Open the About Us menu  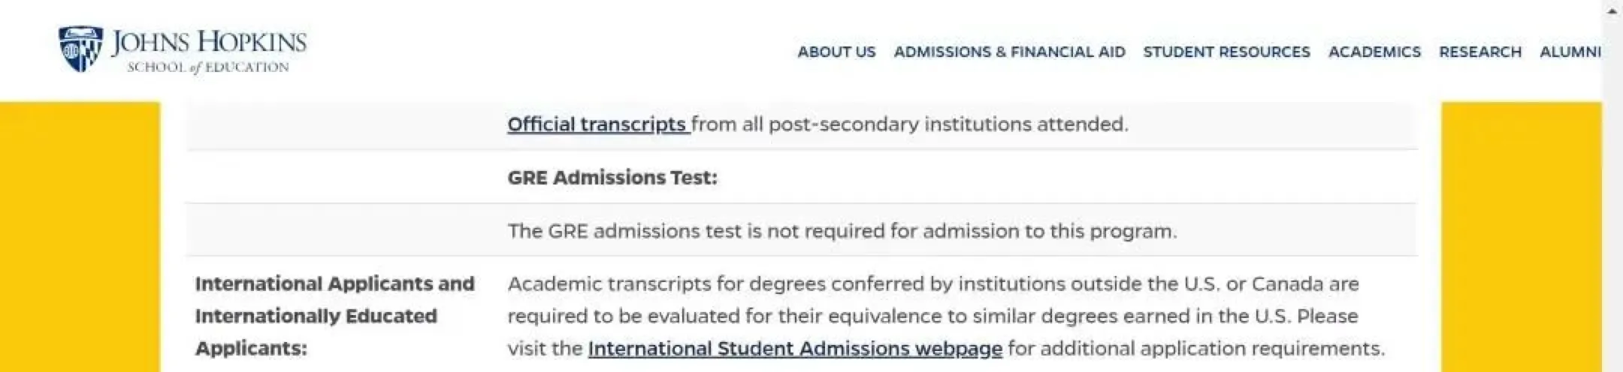[836, 52]
